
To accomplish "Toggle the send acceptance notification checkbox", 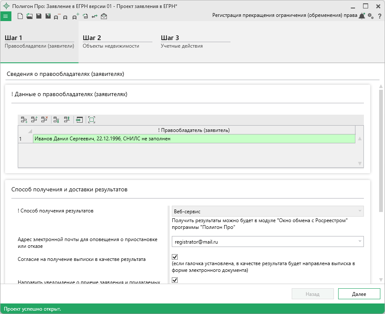I will tap(175, 280).
